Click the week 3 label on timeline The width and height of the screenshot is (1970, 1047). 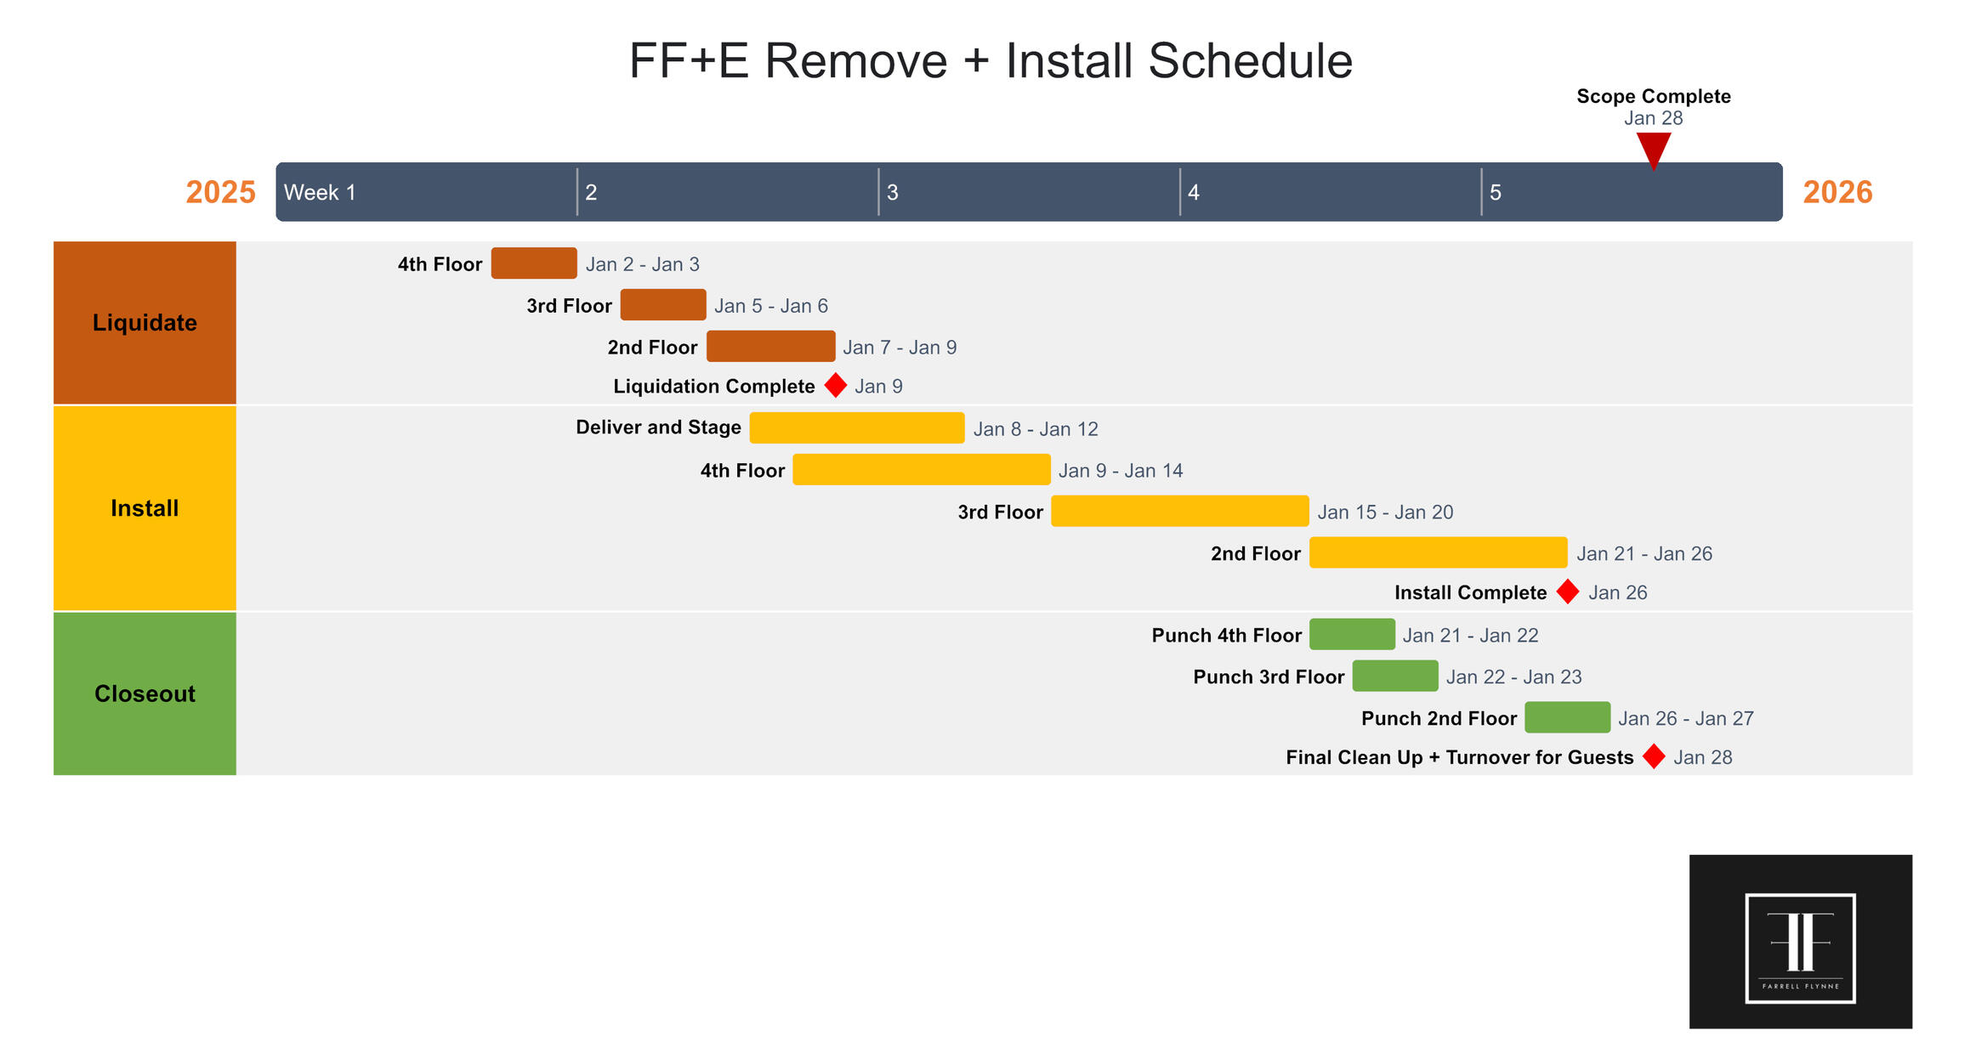(892, 193)
